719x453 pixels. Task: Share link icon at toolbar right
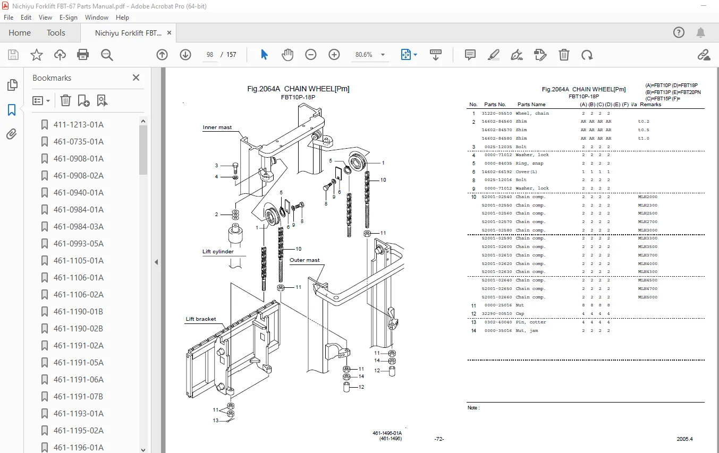pos(704,55)
